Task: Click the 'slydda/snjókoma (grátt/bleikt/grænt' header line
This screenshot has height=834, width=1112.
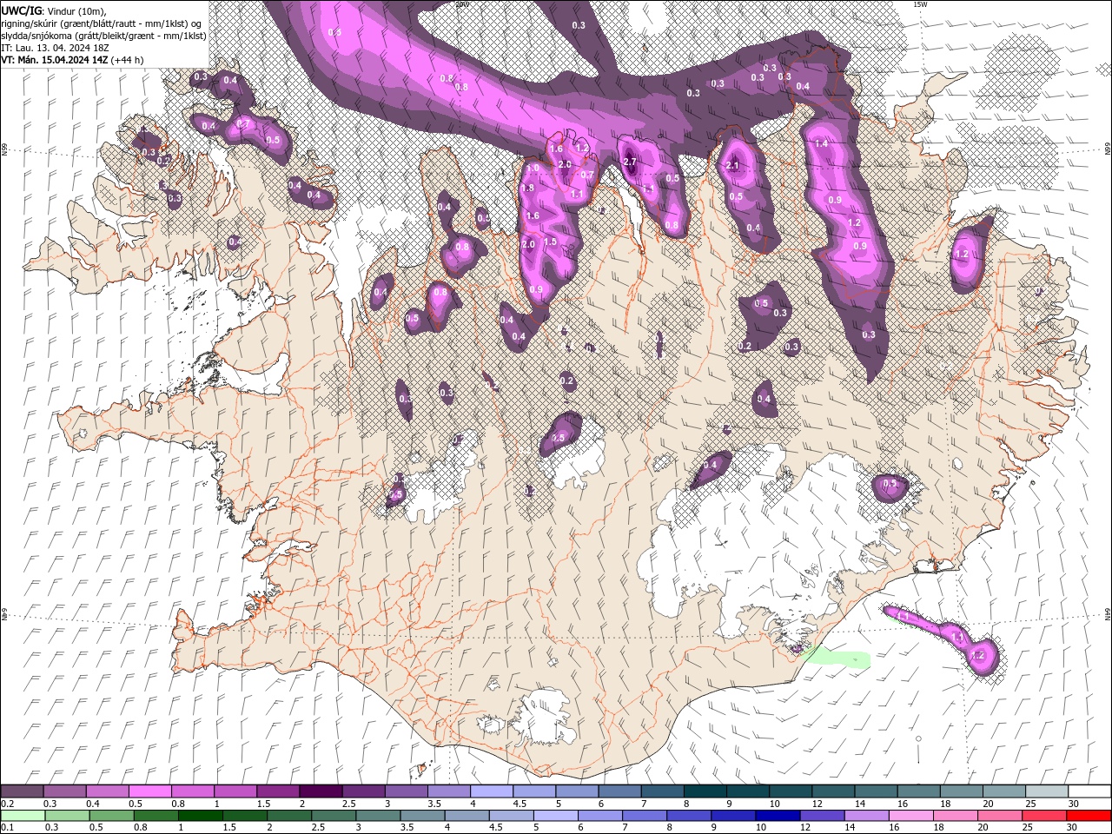Action: tap(103, 36)
